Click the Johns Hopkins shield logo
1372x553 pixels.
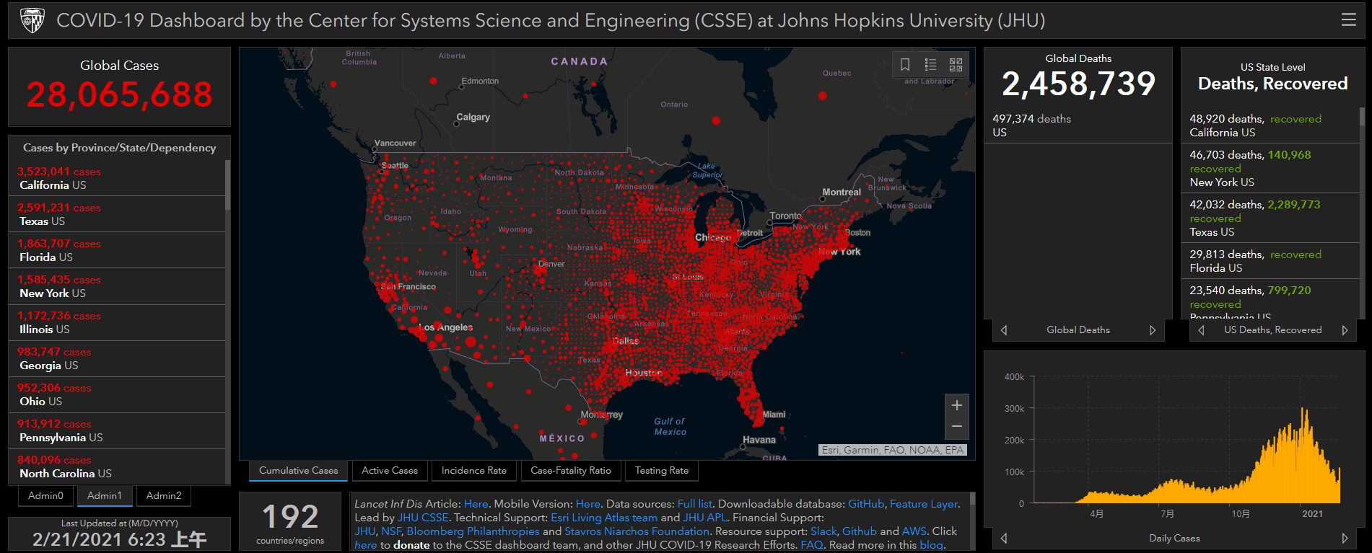point(32,20)
